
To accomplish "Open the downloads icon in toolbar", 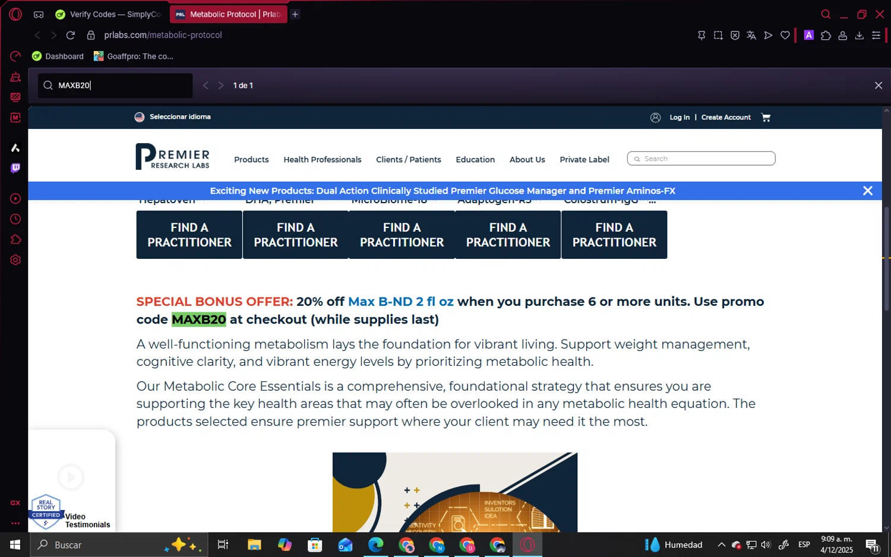I will (x=859, y=36).
